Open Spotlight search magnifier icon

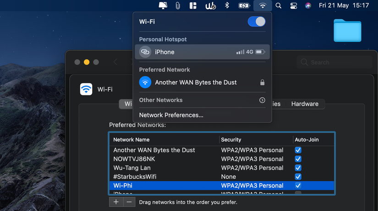(x=279, y=5)
